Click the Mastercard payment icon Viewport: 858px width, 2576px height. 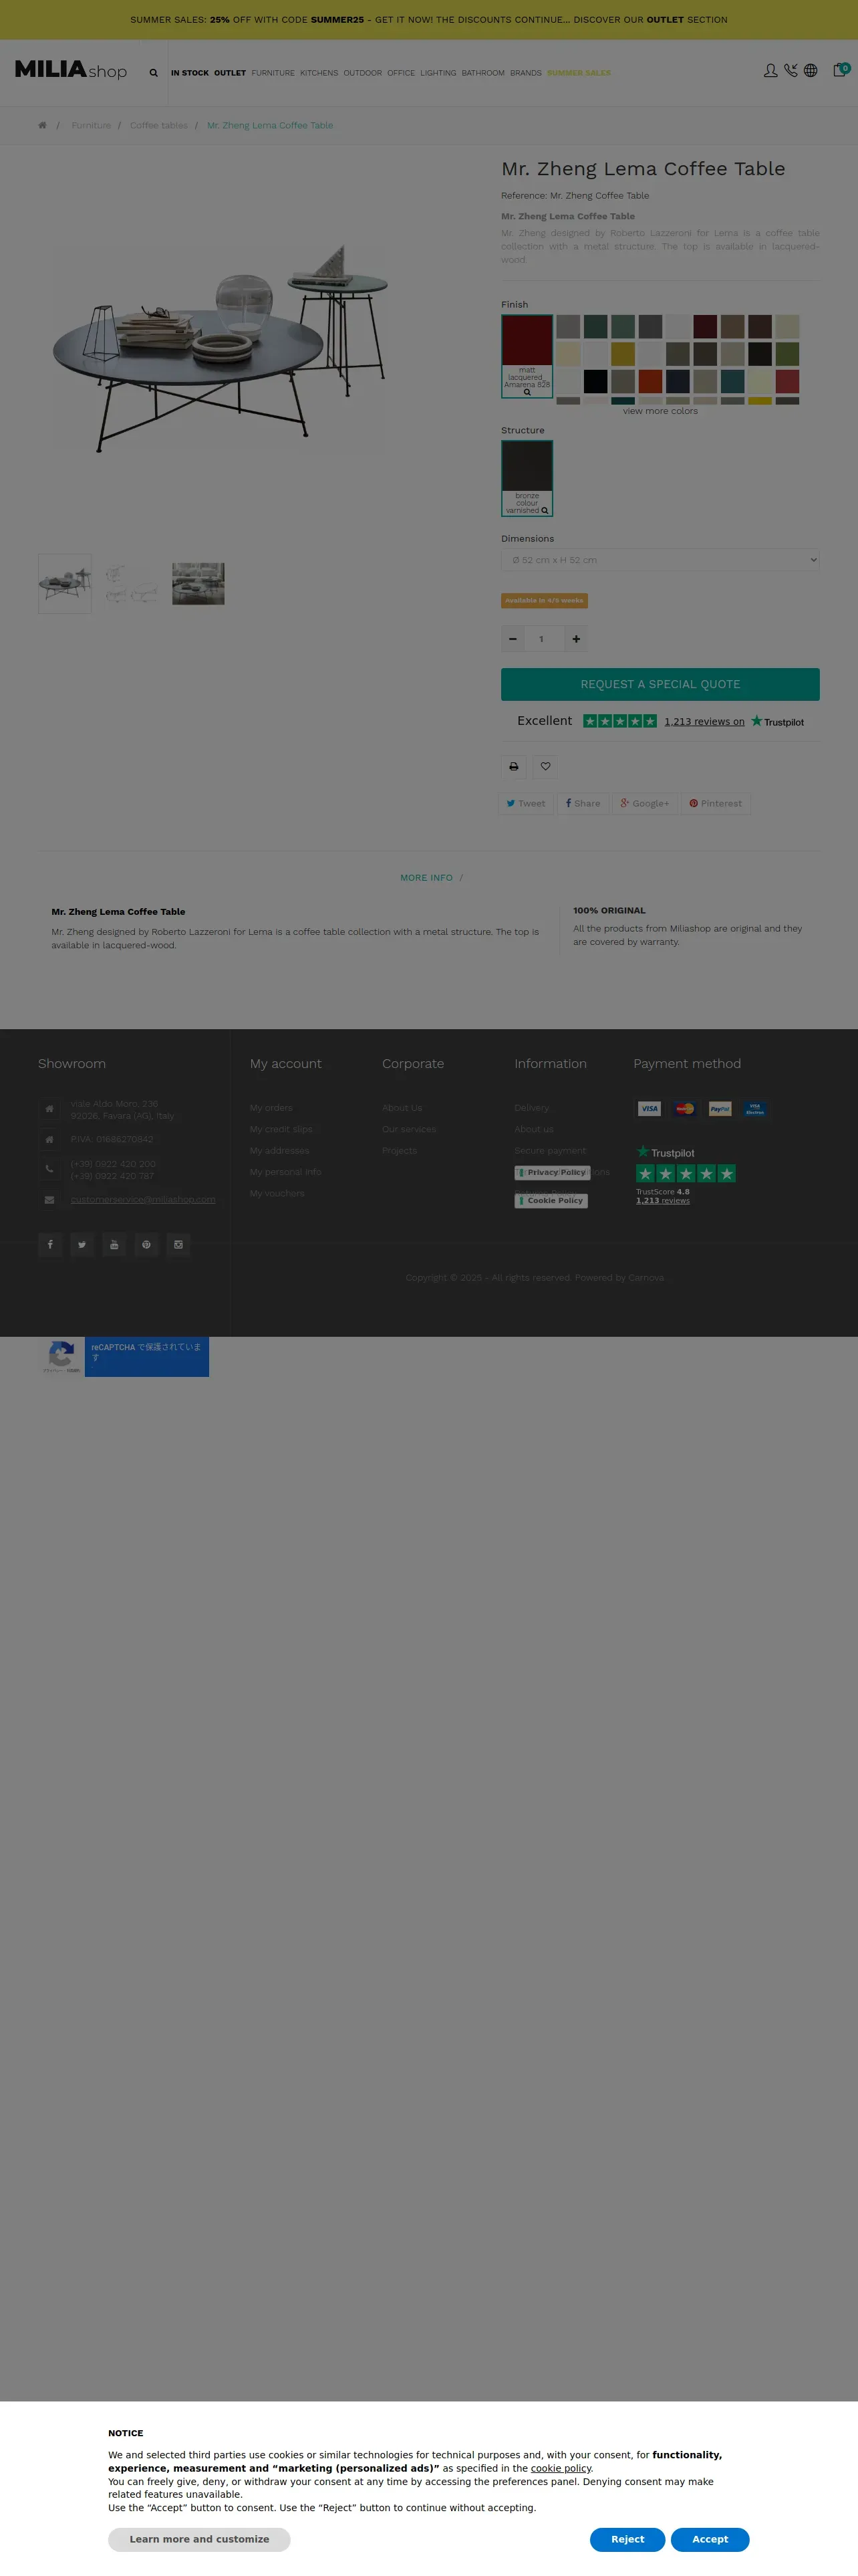(x=685, y=1108)
